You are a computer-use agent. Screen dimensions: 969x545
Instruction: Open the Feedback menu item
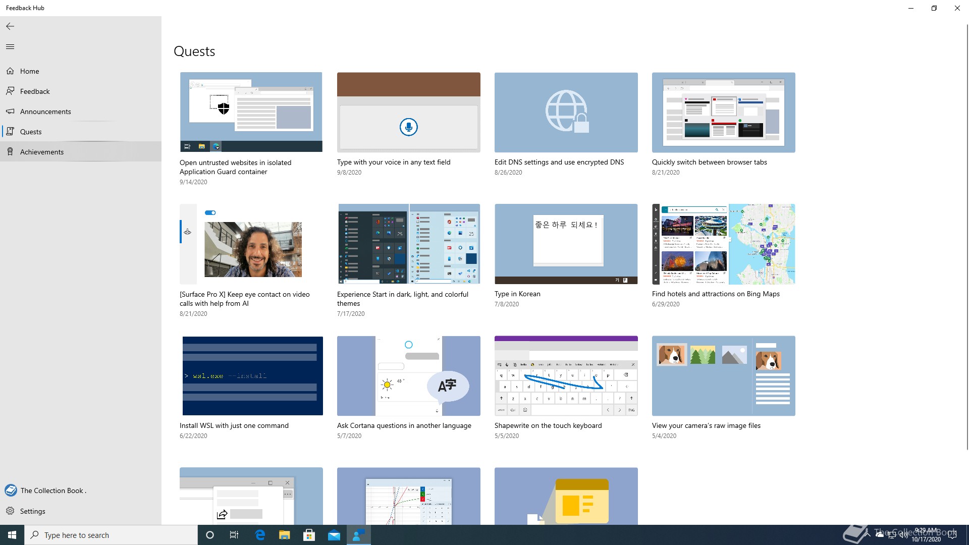pos(81,91)
